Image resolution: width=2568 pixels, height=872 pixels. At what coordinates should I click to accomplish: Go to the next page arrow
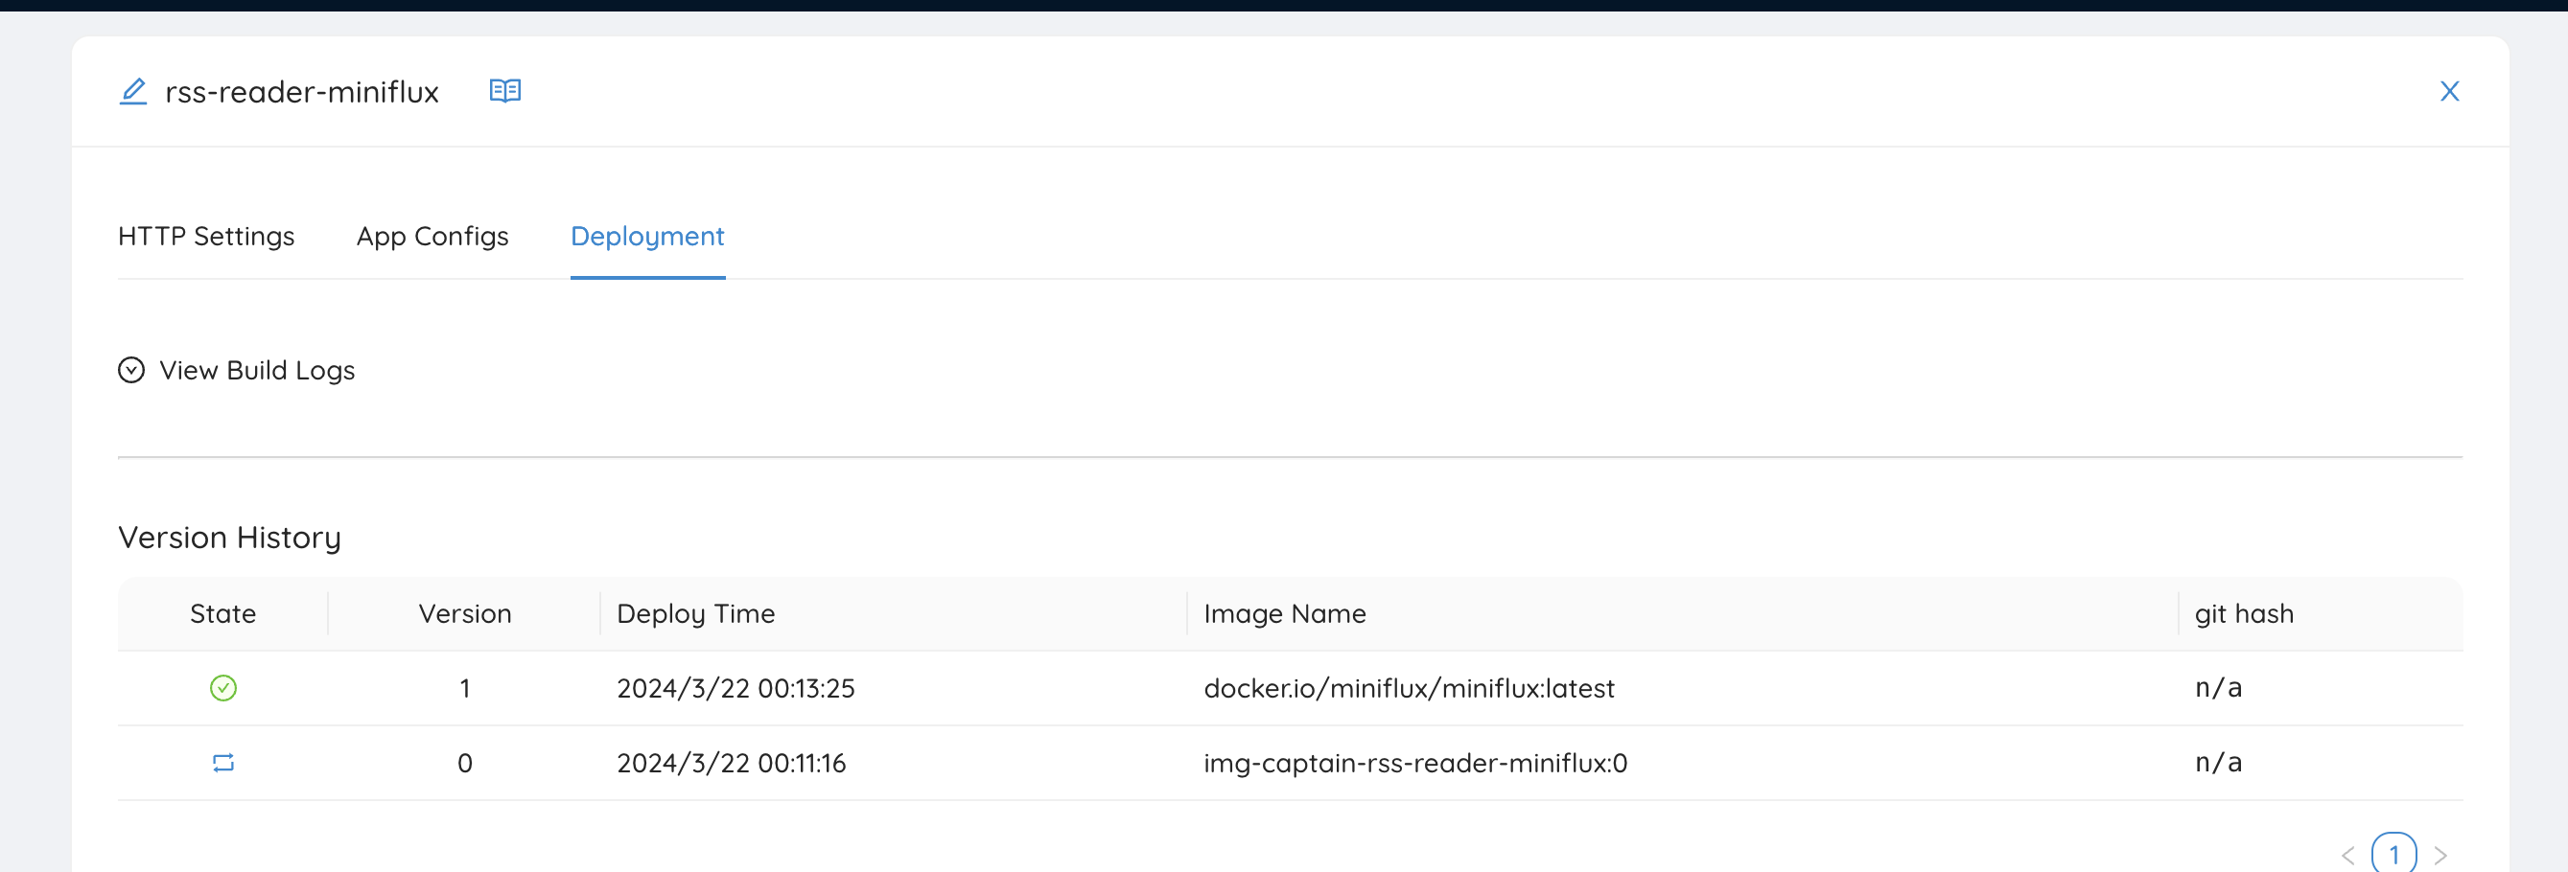point(2440,855)
